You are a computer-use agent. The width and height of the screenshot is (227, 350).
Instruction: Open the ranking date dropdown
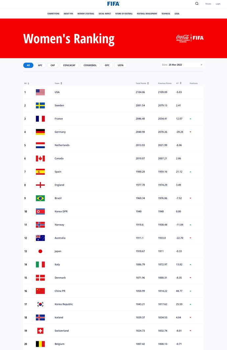click(182, 65)
